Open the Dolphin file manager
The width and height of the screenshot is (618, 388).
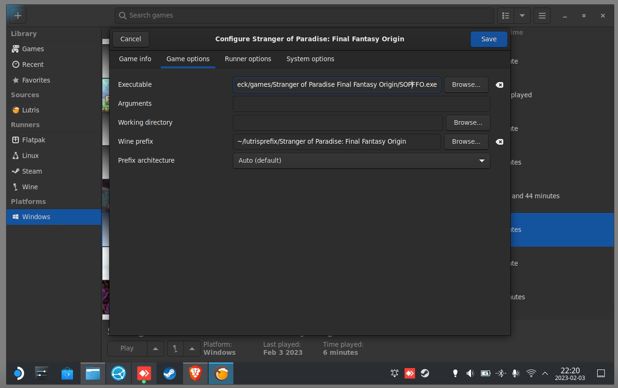[93, 373]
